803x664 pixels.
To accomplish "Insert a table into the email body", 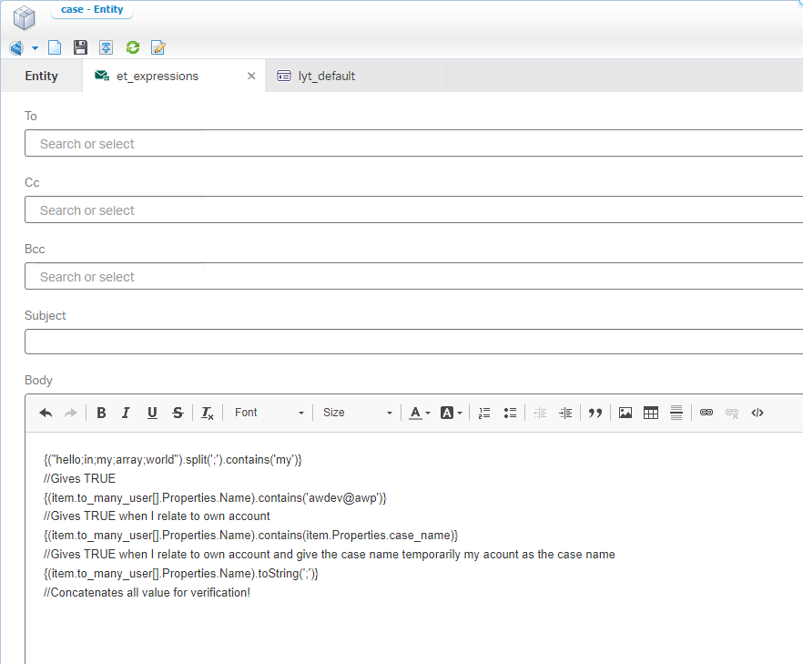I will (651, 413).
